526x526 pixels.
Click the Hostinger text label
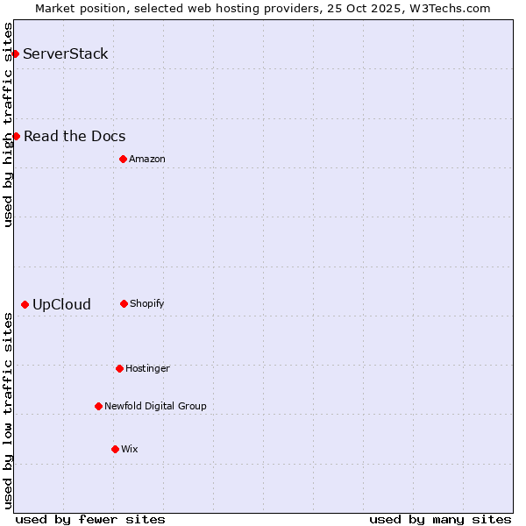click(x=147, y=368)
